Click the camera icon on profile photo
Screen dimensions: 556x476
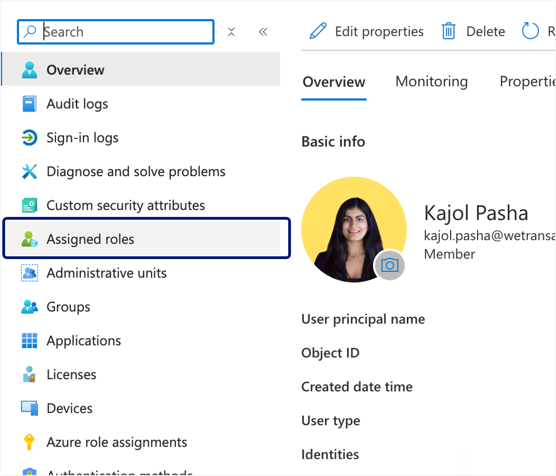[x=390, y=265]
